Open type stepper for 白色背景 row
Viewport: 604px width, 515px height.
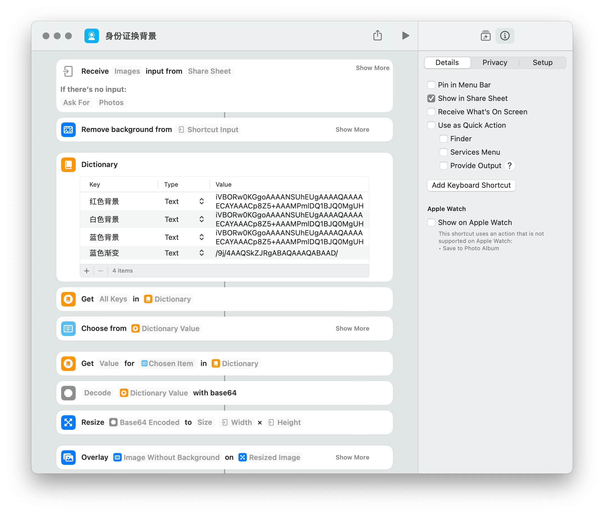[x=201, y=219]
